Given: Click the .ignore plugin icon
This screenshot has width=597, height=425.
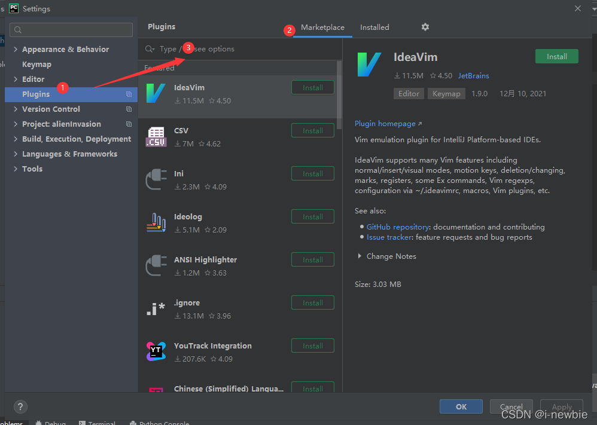Looking at the screenshot, I should click(x=156, y=308).
